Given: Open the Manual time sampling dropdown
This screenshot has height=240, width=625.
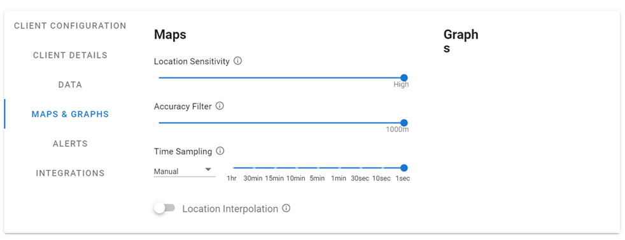Looking at the screenshot, I should (x=185, y=171).
